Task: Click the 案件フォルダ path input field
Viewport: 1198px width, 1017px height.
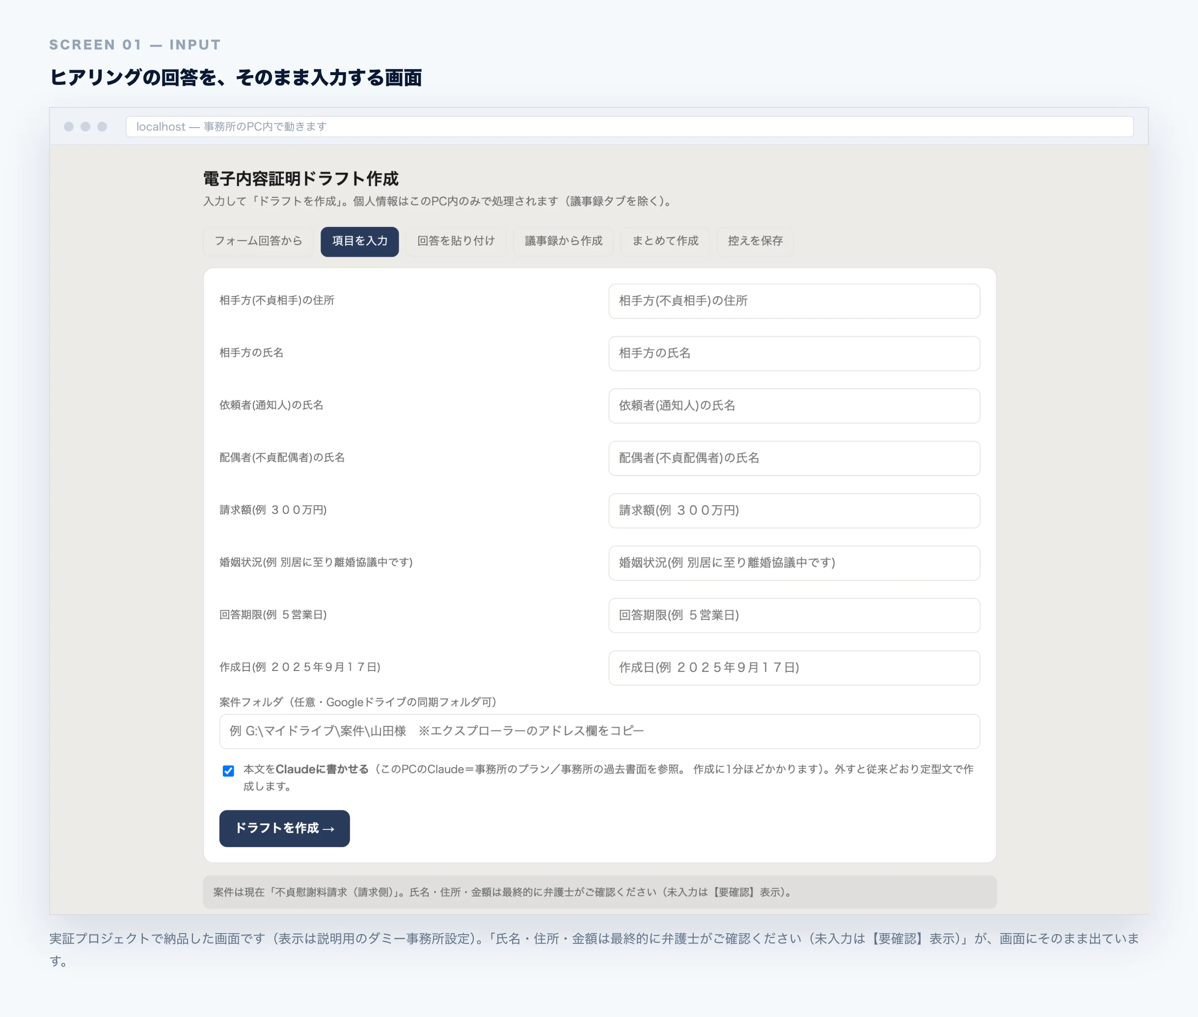Action: click(599, 732)
